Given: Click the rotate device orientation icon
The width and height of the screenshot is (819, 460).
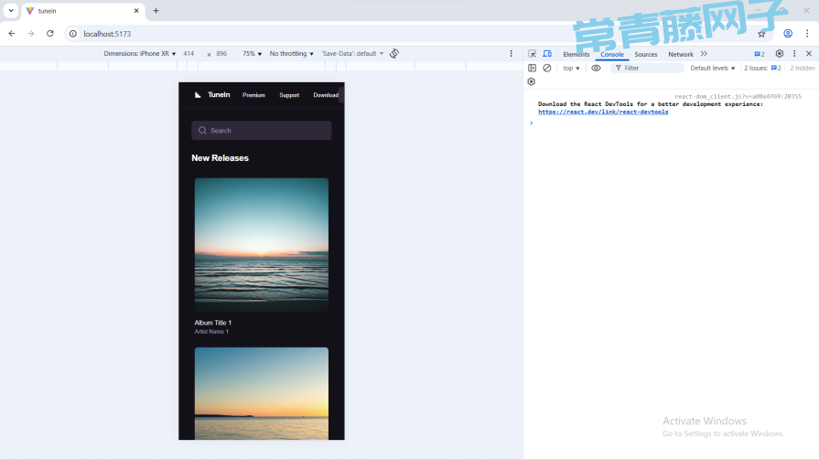Looking at the screenshot, I should tap(394, 54).
